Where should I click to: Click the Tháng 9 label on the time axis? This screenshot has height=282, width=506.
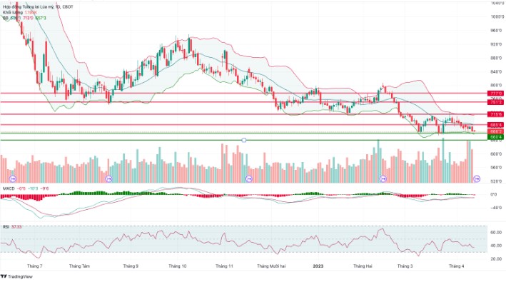(x=131, y=266)
